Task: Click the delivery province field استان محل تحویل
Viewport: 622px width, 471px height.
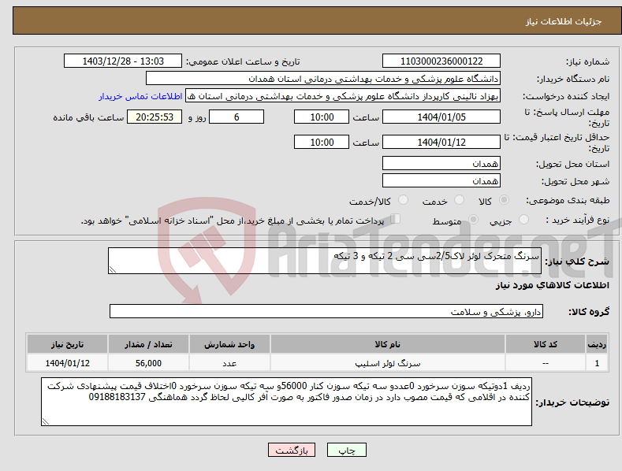Action: 441,163
